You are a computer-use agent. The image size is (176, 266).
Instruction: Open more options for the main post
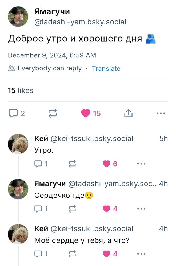coord(161,114)
